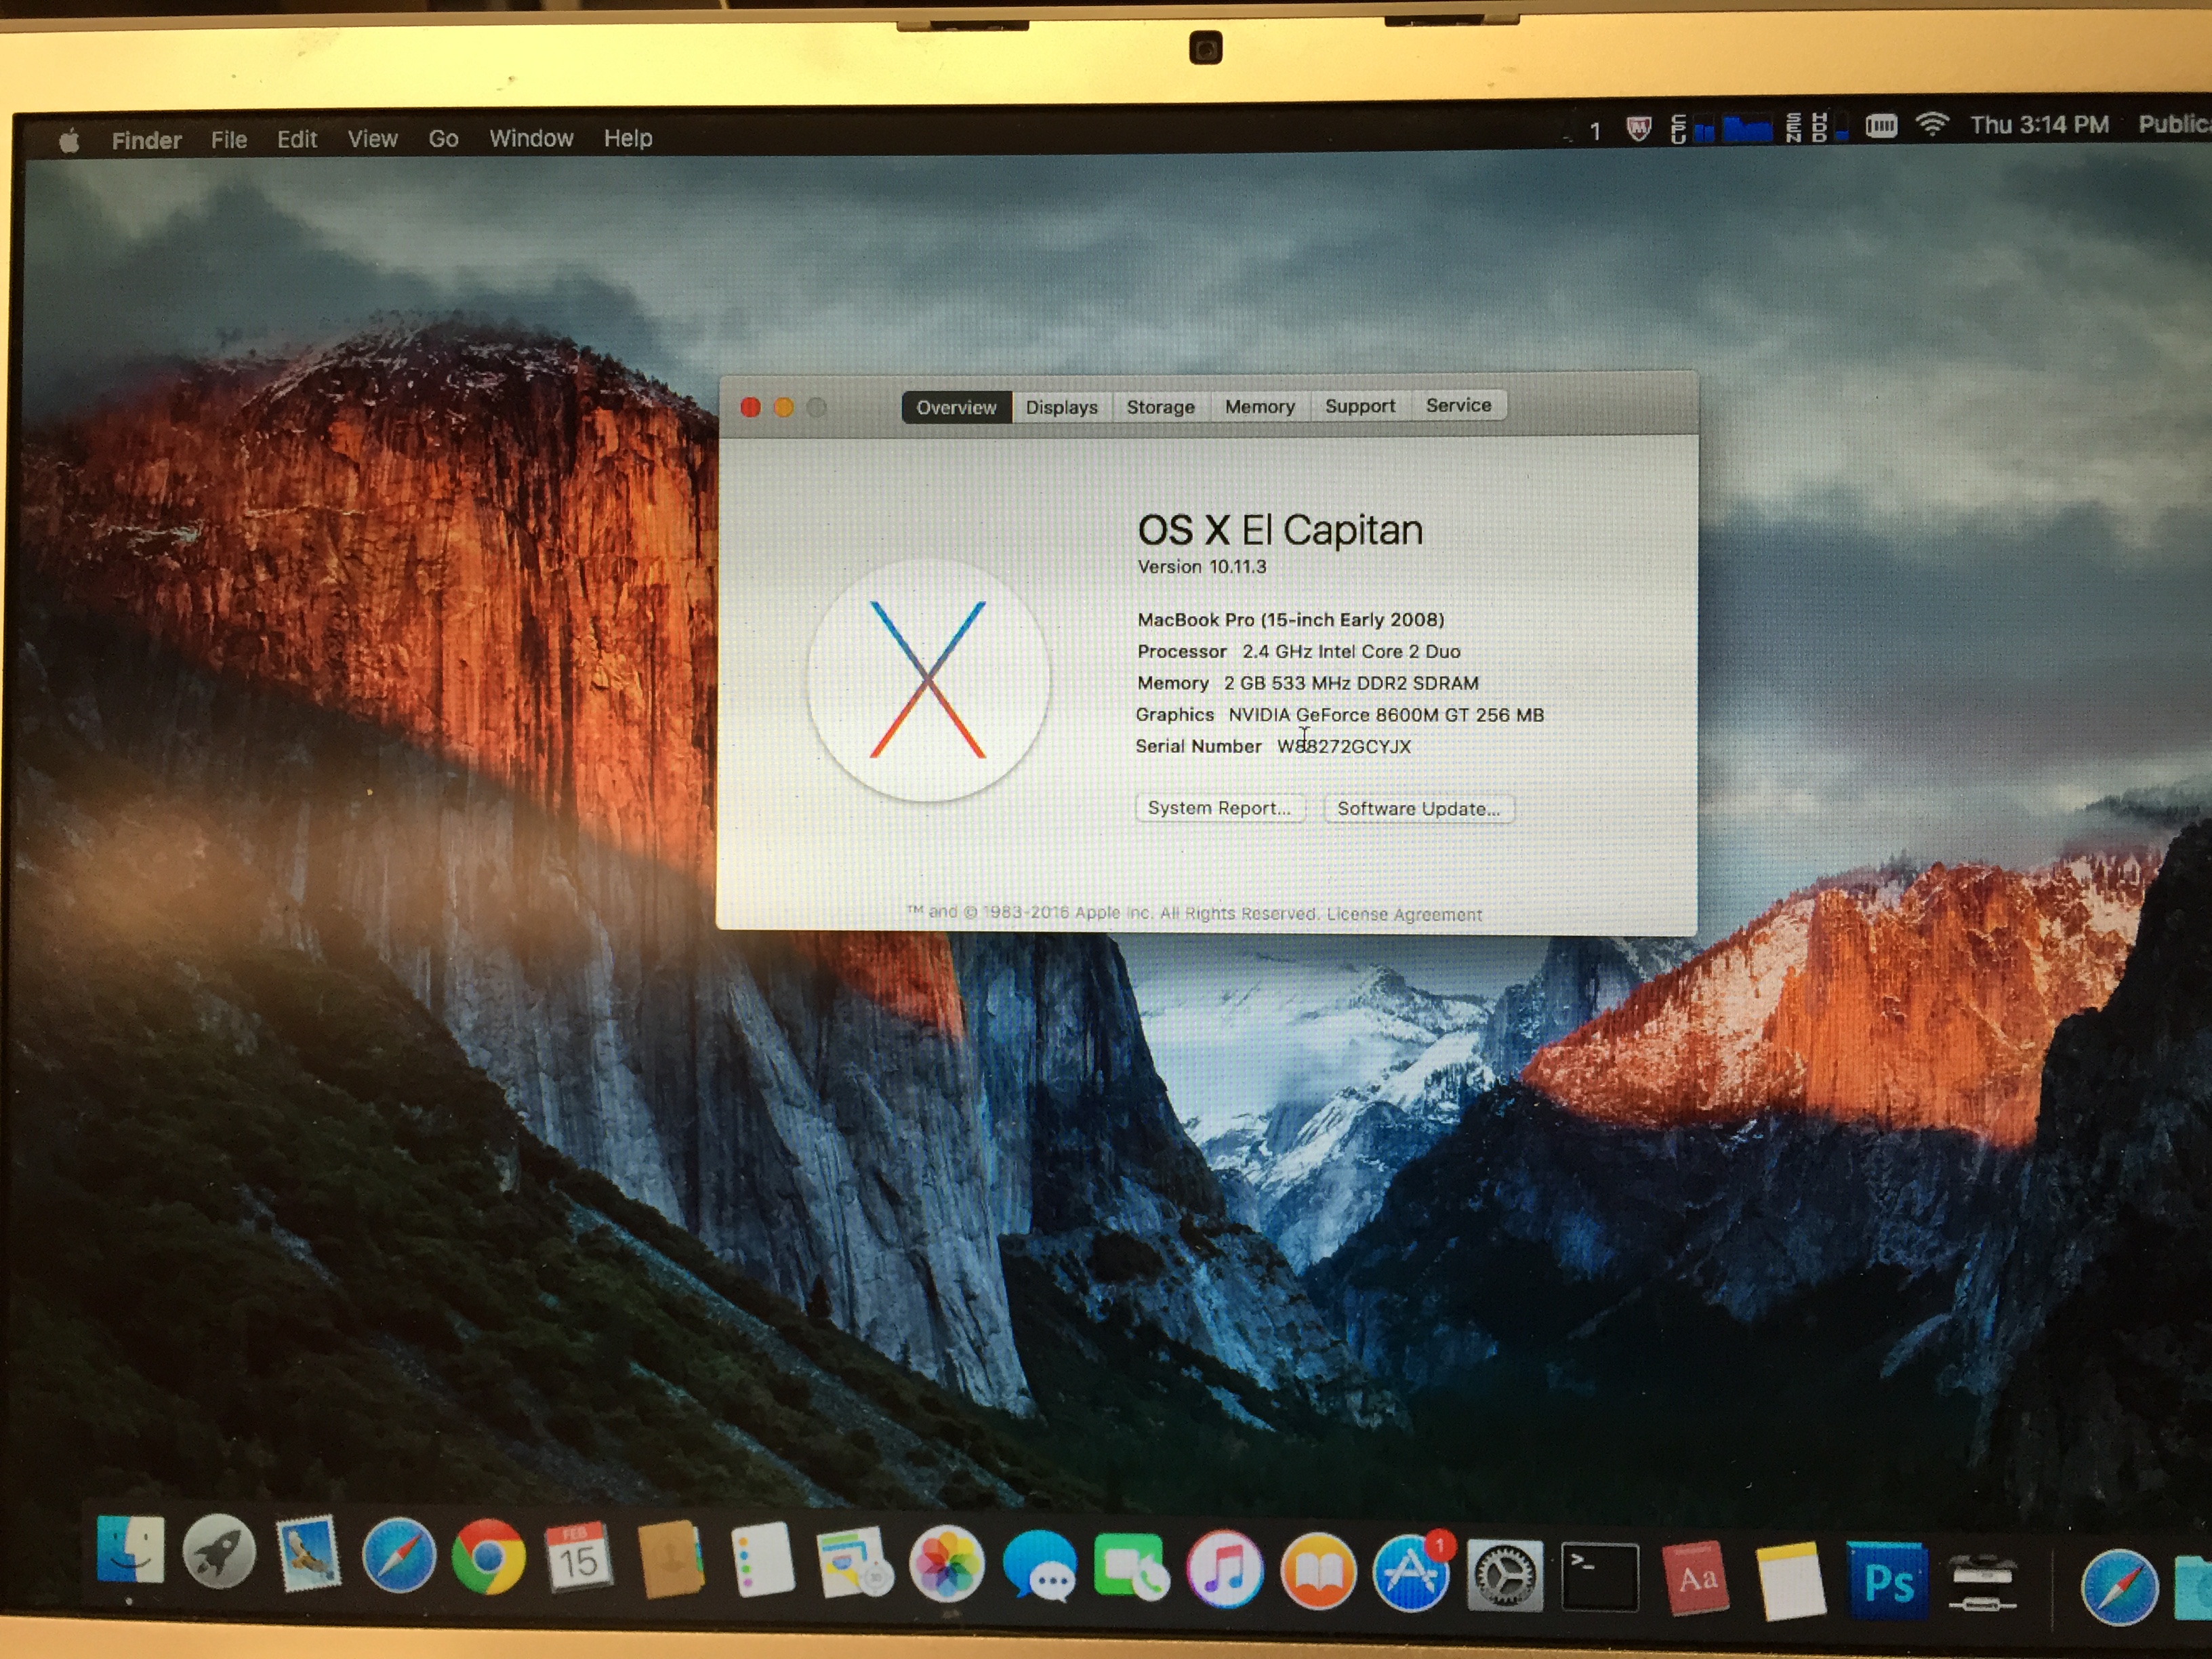Viewport: 2212px width, 1659px height.
Task: Open the Mail stamp icon in Dock
Action: pos(308,1553)
